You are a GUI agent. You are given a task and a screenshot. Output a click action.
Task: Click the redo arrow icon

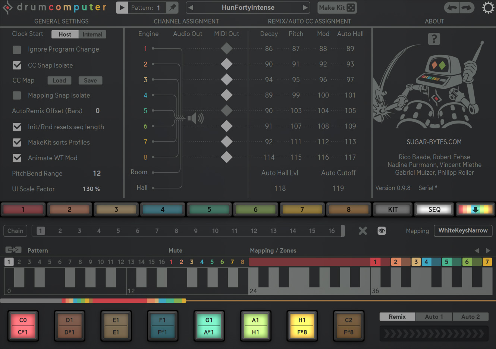pos(467,7)
